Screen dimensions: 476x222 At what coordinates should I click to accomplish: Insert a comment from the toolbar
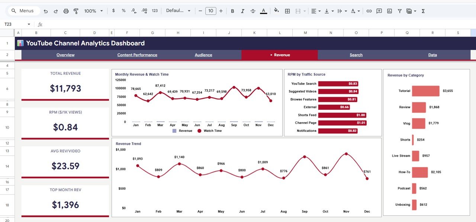point(379,11)
